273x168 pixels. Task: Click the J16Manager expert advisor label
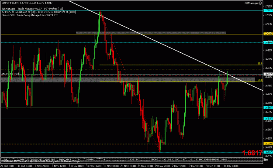(x=251, y=3)
